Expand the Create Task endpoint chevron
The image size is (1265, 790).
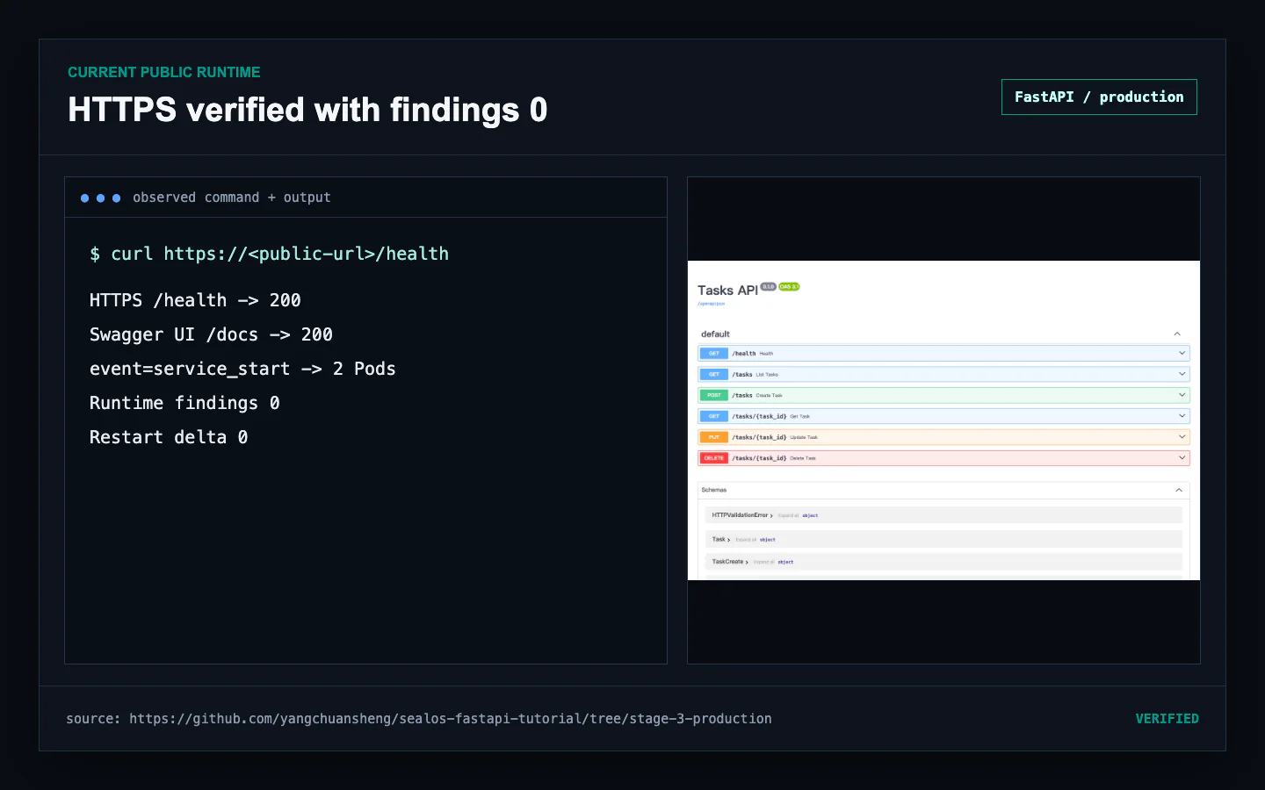[1182, 395]
